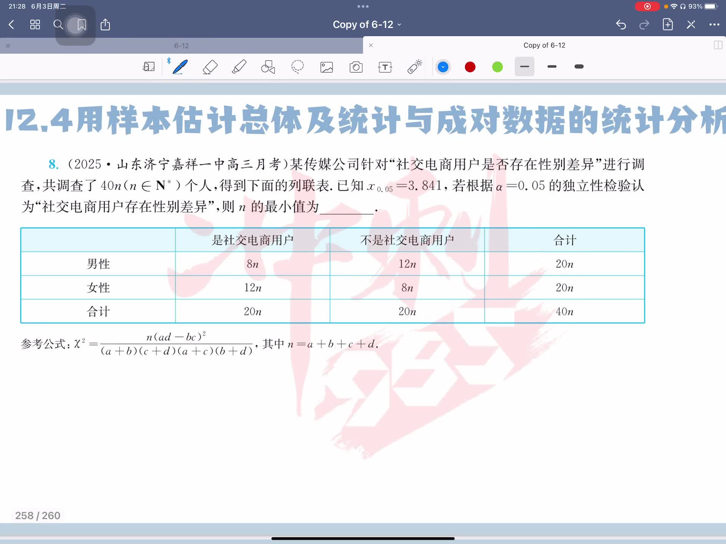Open the Image insert tool
Image resolution: width=726 pixels, height=544 pixels.
pos(327,67)
